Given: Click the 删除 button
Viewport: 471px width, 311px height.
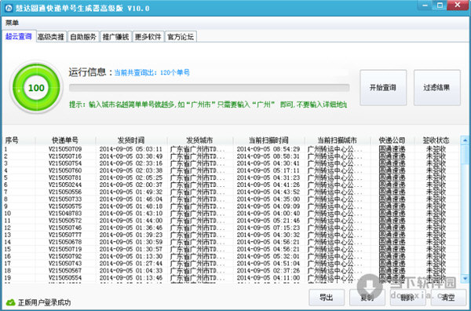Looking at the screenshot, I should 407,298.
